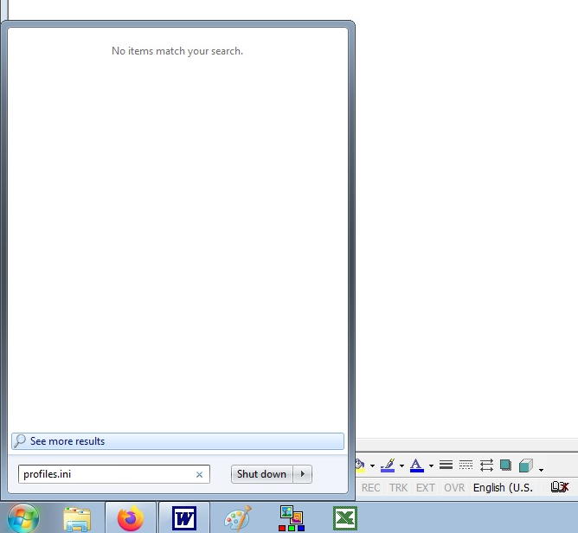This screenshot has height=533, width=578.
Task: Toggle EXT extend selection in status bar
Action: (x=426, y=488)
